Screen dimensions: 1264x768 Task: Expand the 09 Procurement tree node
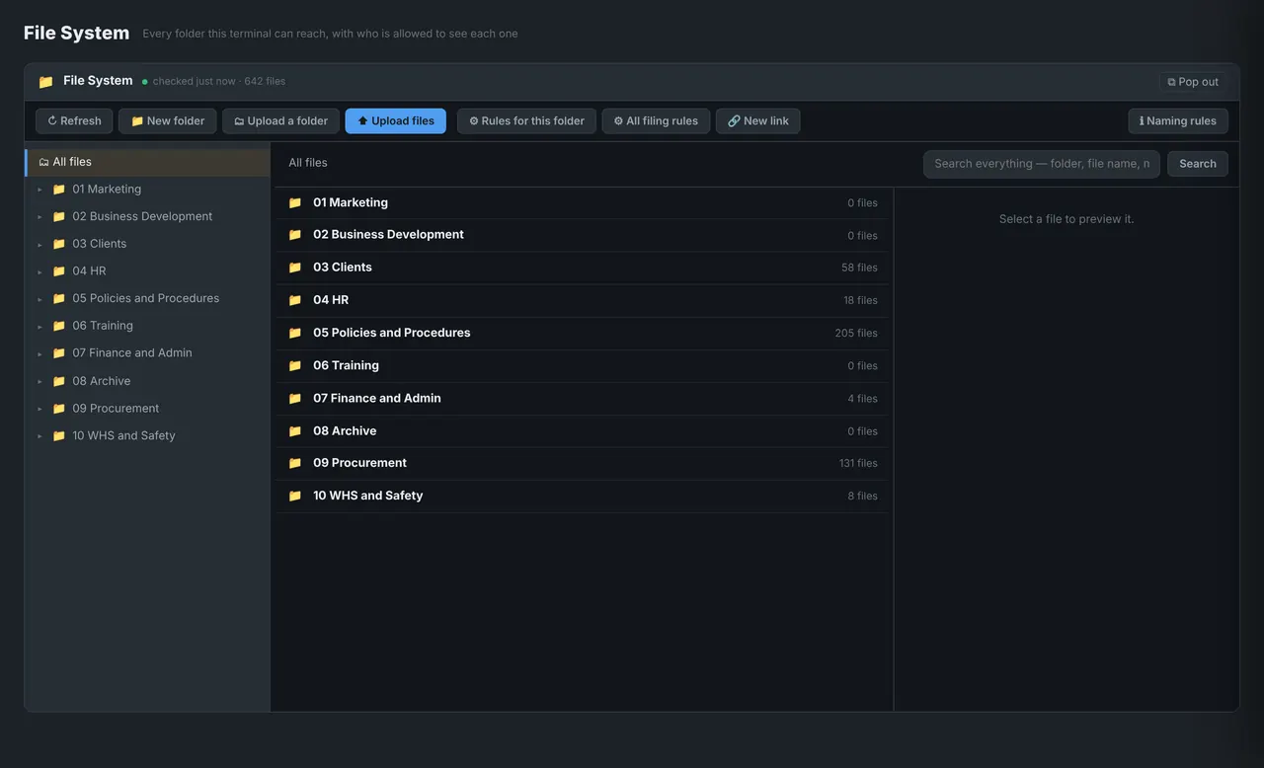tap(39, 409)
